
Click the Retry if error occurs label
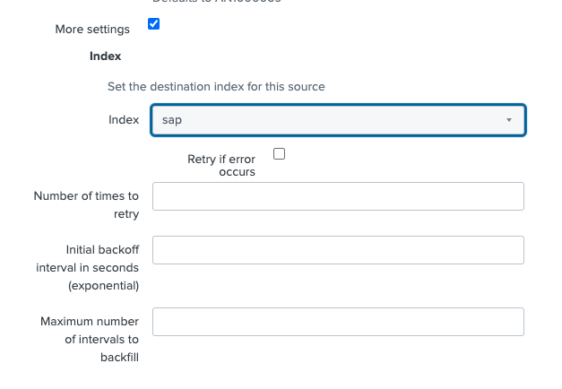click(220, 160)
